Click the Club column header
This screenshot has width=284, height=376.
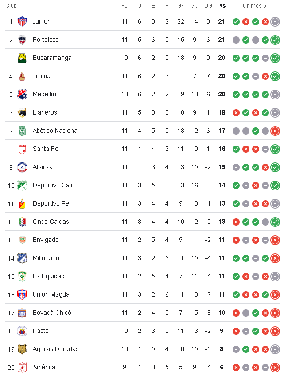[x=11, y=6]
